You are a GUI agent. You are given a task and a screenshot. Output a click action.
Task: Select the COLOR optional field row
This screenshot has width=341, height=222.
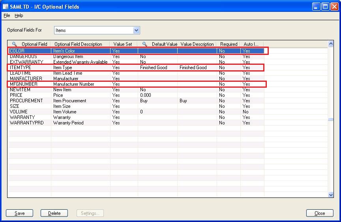pos(136,51)
